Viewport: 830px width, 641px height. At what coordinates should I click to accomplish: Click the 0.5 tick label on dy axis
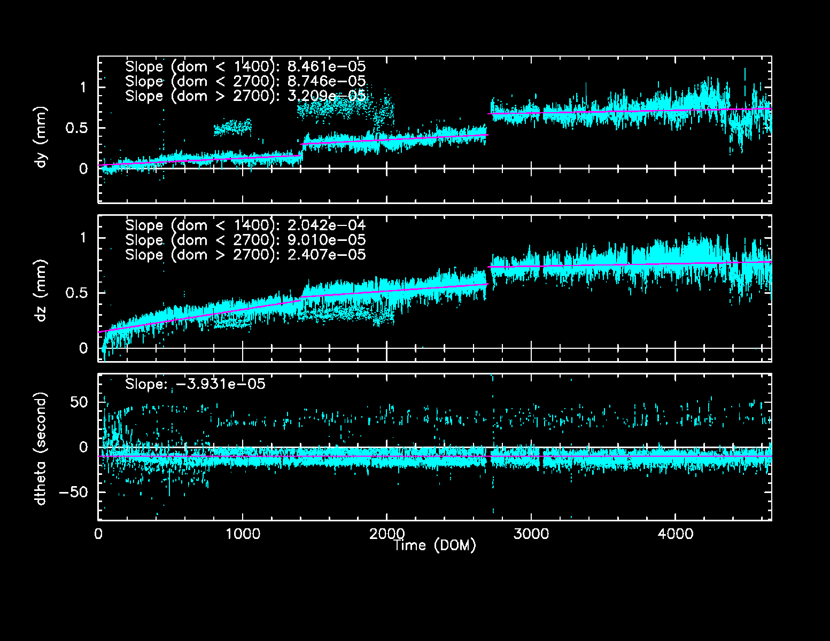pyautogui.click(x=76, y=128)
